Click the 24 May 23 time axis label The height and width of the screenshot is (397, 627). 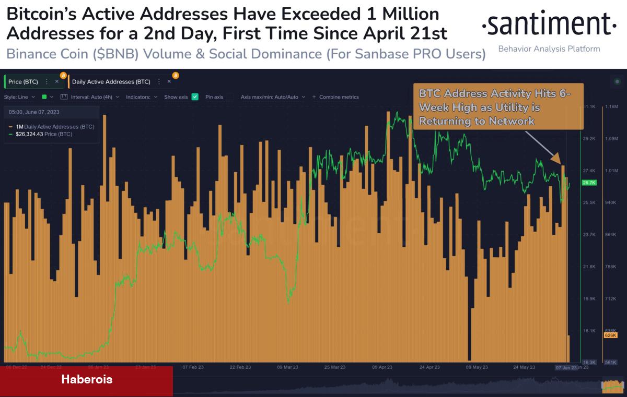(x=525, y=367)
